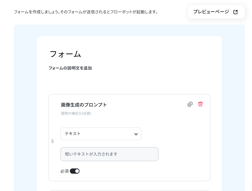Image resolution: width=252 pixels, height=191 pixels.
Task: Click the double-chevron arrow in the テキスト selector
Action: coord(136,134)
